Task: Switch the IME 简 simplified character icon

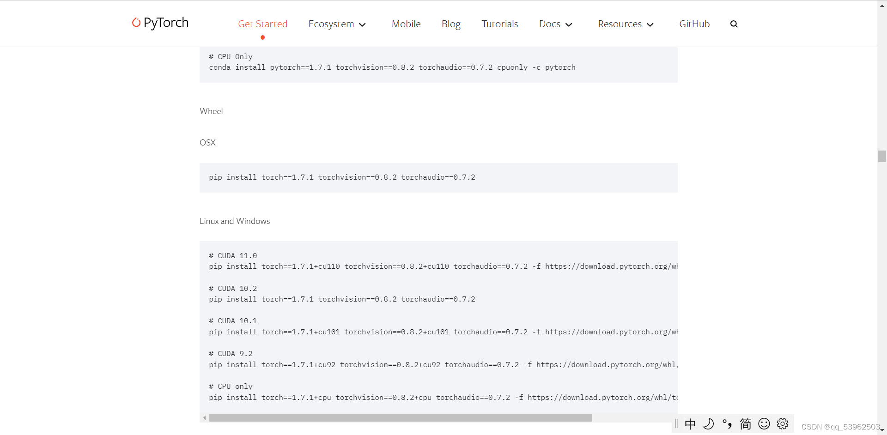Action: click(x=745, y=424)
